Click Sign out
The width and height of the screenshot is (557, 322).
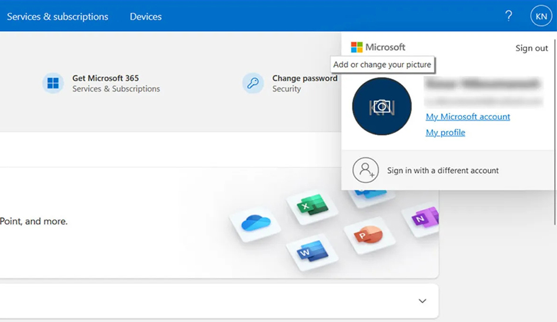click(531, 48)
